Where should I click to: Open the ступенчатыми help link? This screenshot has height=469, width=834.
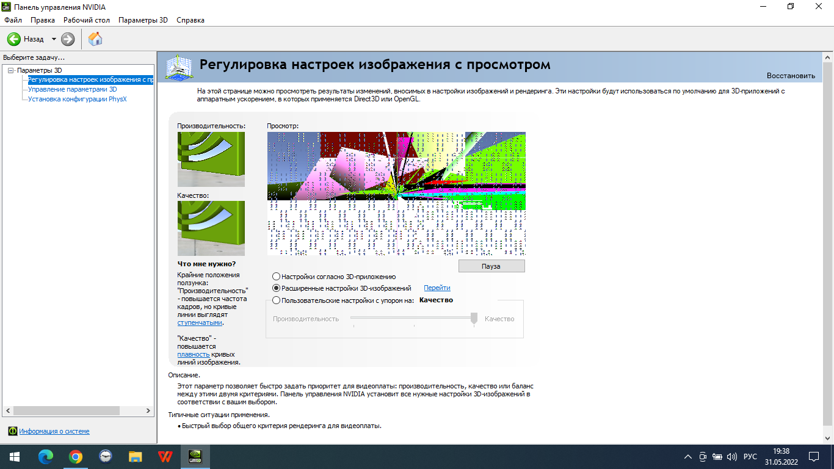click(x=200, y=322)
